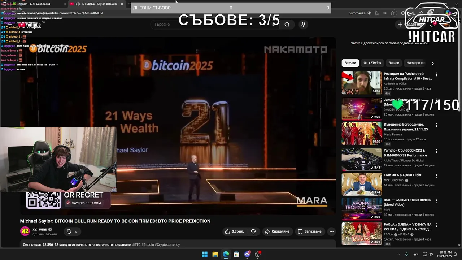Open options for Jakone video
462x260 pixels.
436,100
